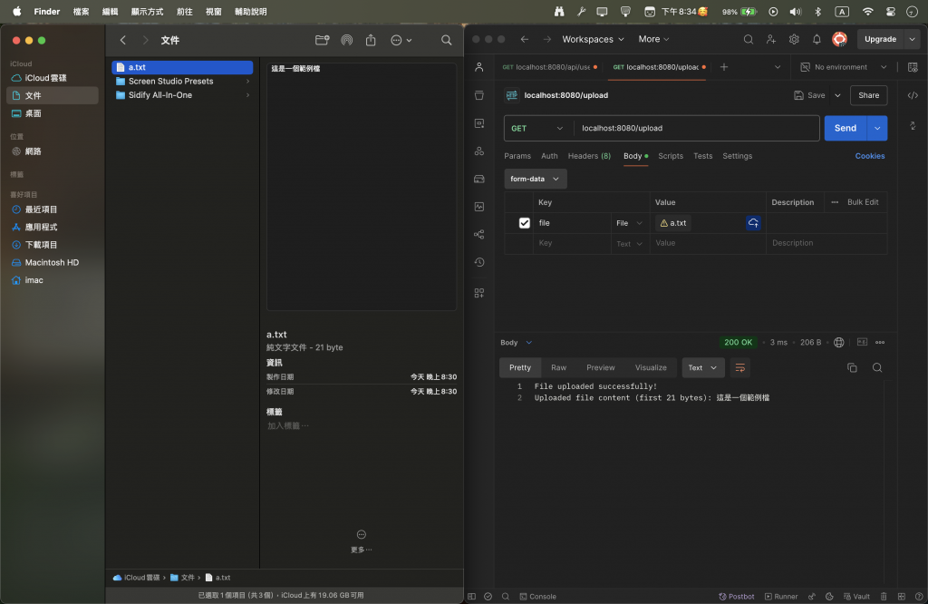Screen dimensions: 928x604
Task: Click the invite collaborator icon in Postman
Action: [771, 39]
